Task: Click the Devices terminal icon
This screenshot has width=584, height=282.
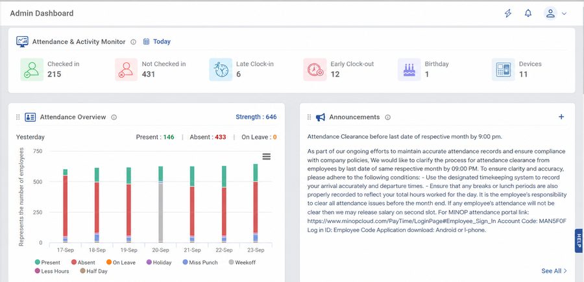Action: 503,69
